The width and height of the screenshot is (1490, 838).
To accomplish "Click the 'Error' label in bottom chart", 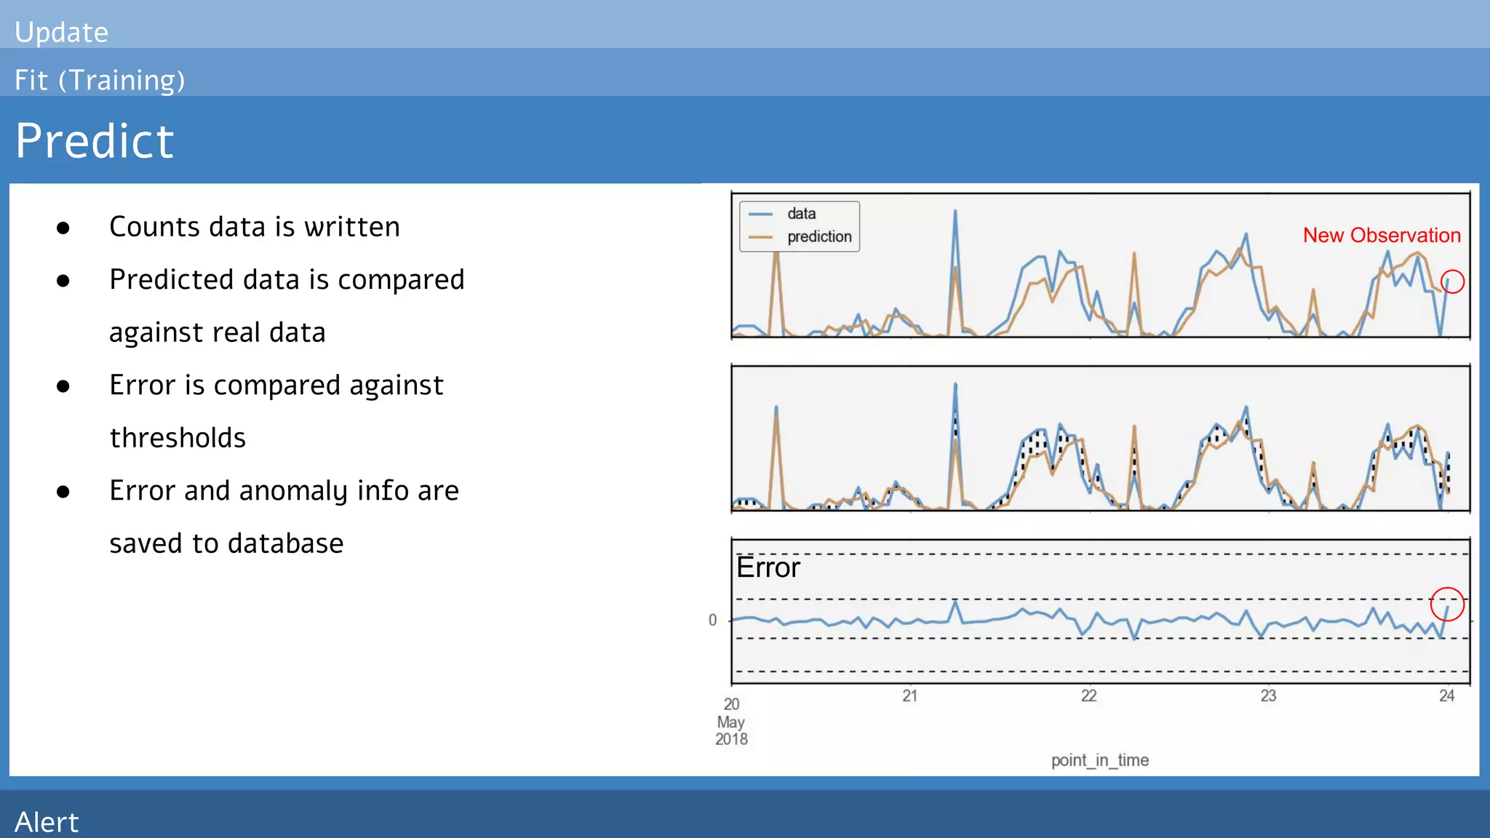I will [768, 567].
